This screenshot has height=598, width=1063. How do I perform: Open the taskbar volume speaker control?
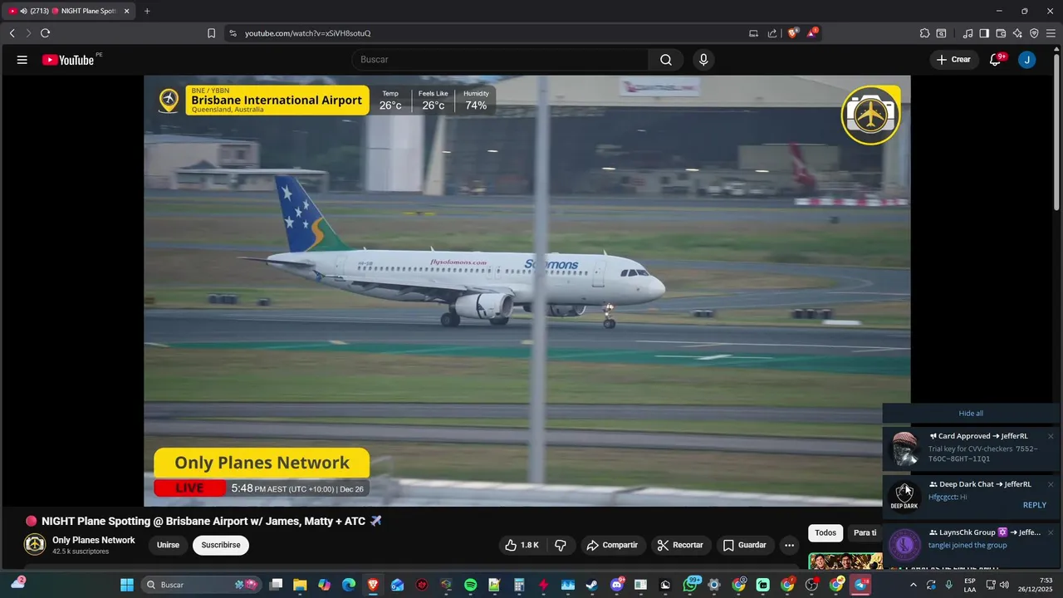coord(1005,585)
